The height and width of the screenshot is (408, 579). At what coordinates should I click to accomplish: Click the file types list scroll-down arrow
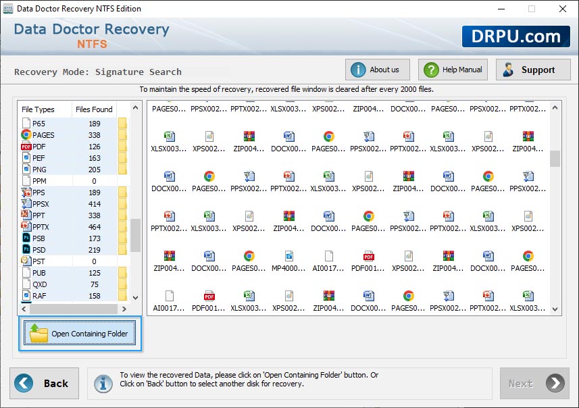pos(136,298)
